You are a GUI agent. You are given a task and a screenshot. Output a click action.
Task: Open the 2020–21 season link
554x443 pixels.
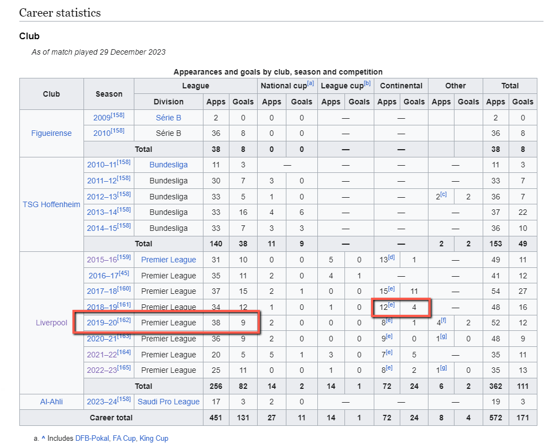click(102, 339)
